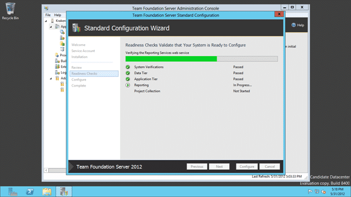The height and width of the screenshot is (197, 351).
Task: Collapse the Kraken server tree node
Action: click(46, 21)
